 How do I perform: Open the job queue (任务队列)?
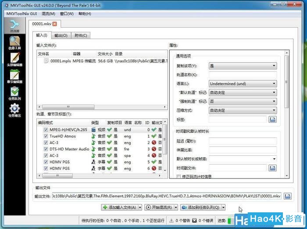pos(14,93)
